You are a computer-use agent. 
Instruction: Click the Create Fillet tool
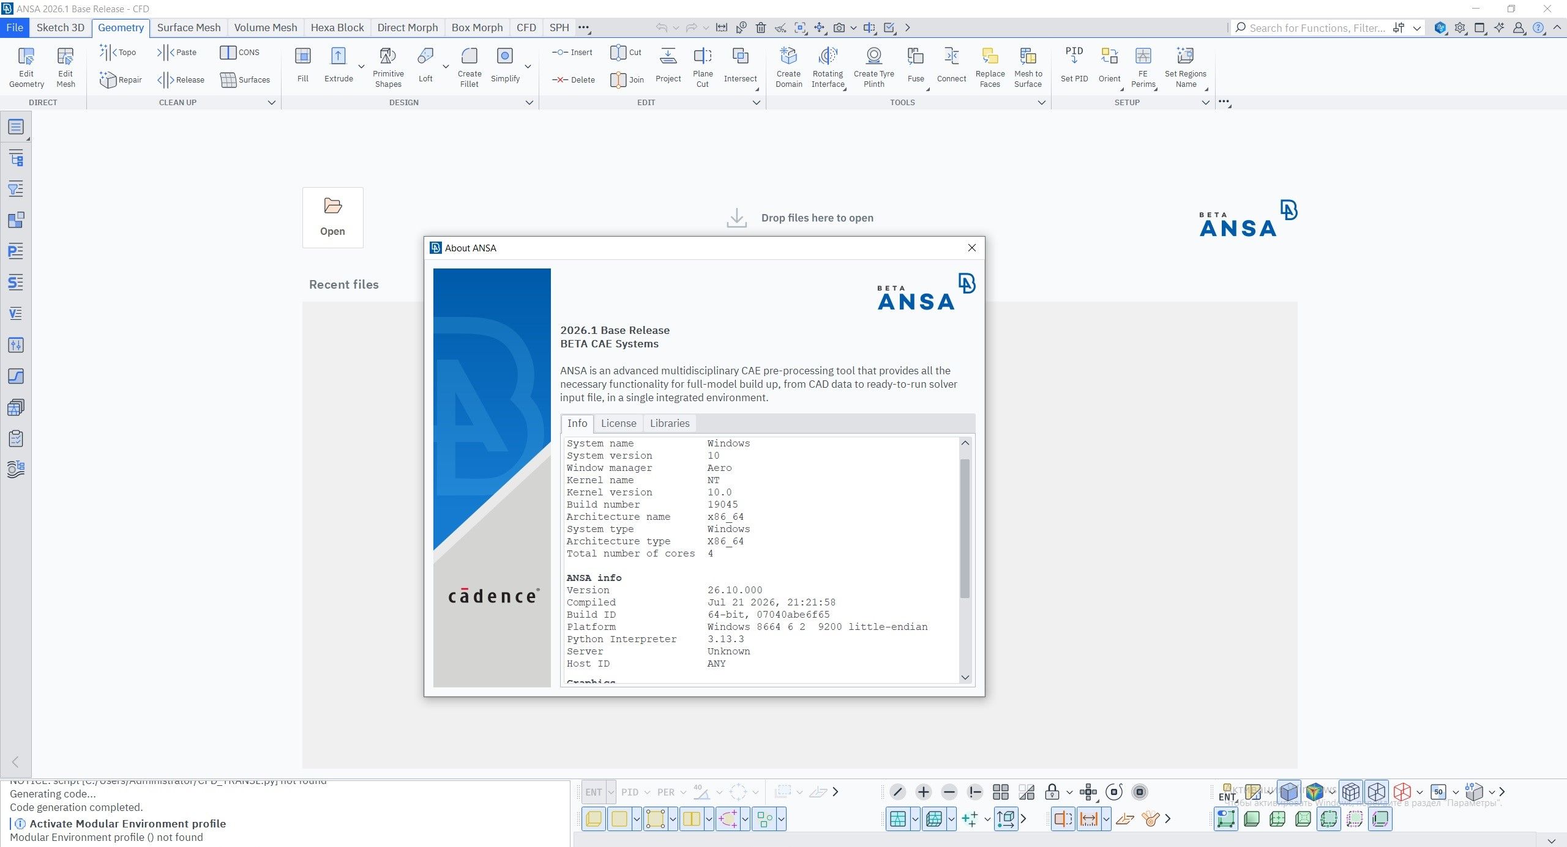(x=469, y=67)
